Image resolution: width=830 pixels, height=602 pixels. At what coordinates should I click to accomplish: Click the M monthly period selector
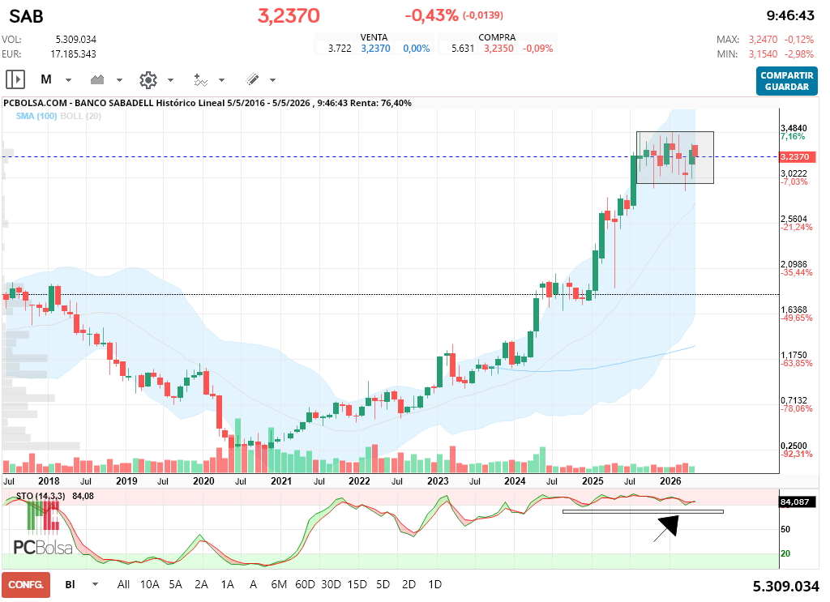pyautogui.click(x=46, y=79)
